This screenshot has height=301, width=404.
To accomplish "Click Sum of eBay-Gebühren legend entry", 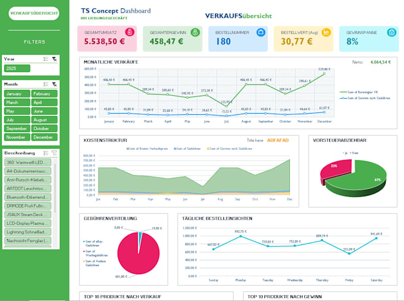I will (x=93, y=243).
